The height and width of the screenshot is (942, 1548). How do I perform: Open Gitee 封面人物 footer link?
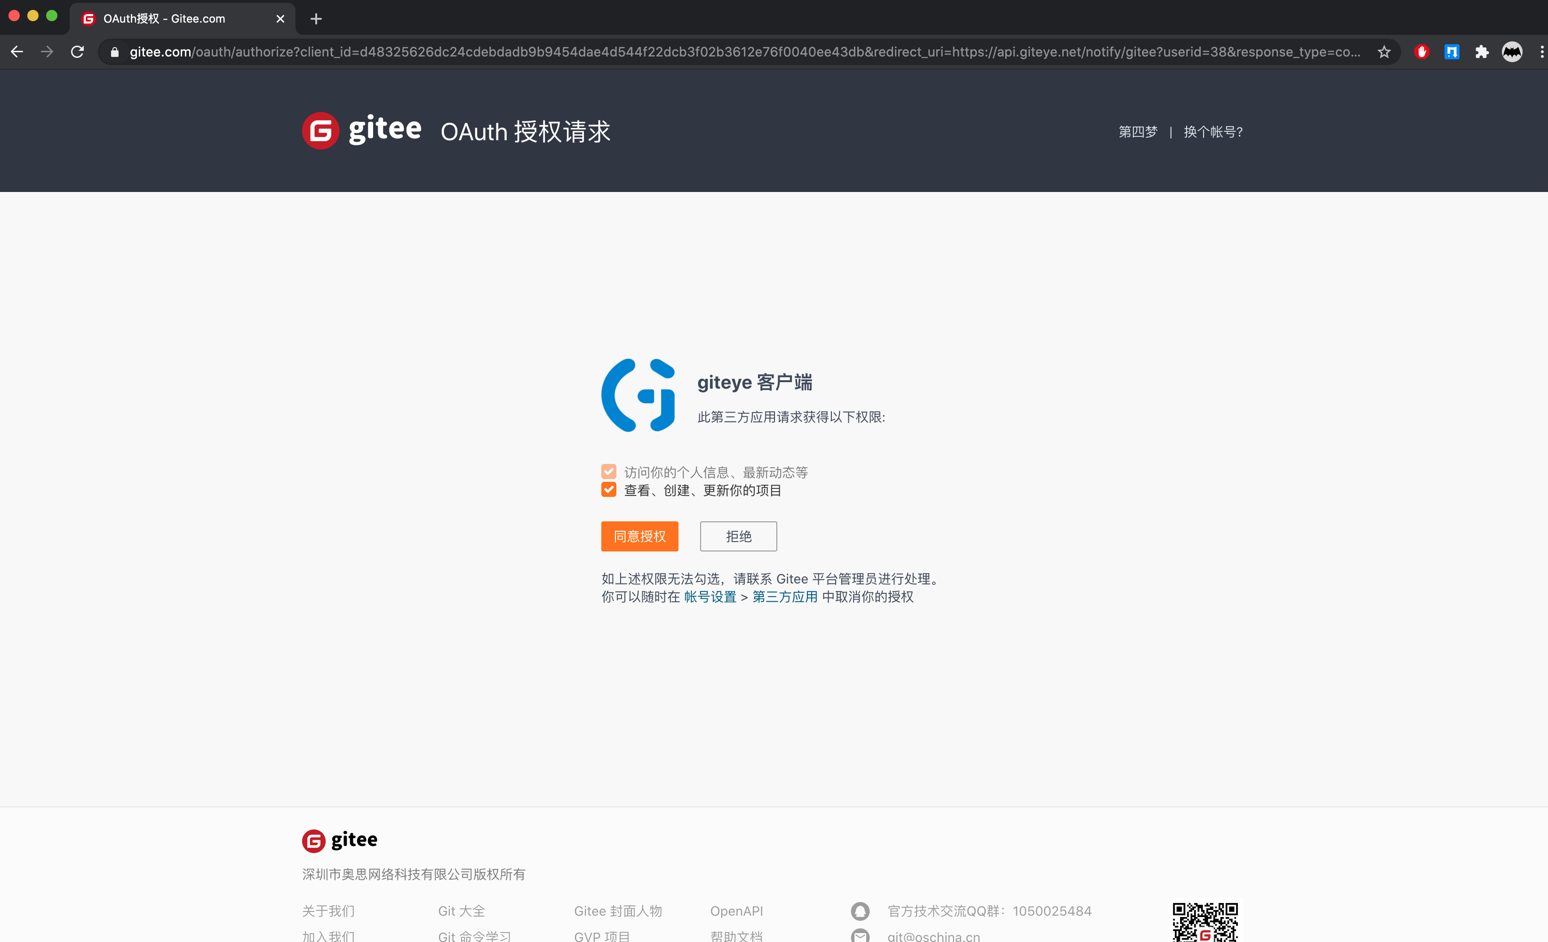[x=618, y=910]
